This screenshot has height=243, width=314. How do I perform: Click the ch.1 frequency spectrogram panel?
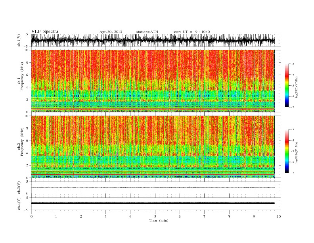(153, 81)
